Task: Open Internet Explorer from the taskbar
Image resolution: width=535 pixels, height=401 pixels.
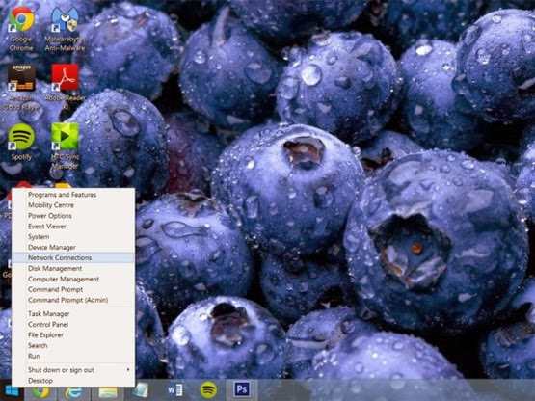Action: 73,392
